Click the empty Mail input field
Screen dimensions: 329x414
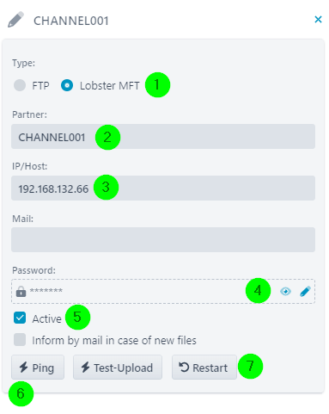coord(163,240)
